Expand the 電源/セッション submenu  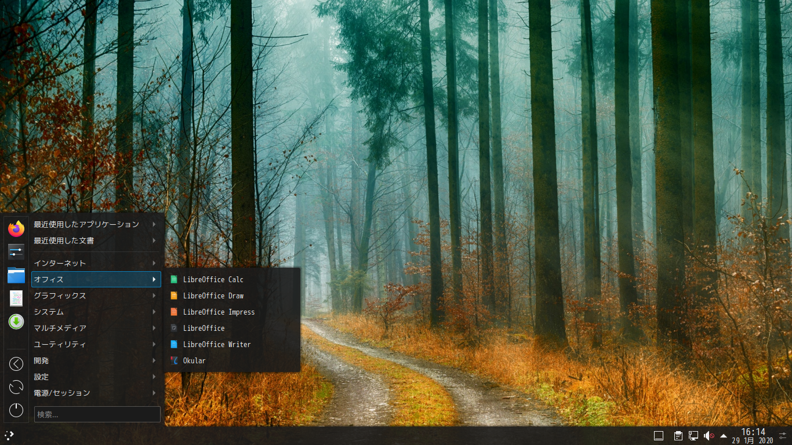click(96, 393)
